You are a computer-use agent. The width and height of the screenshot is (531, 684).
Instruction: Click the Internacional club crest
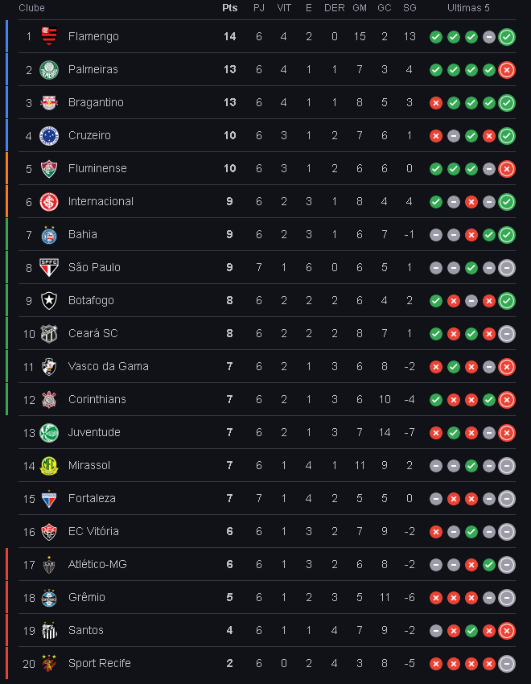tap(49, 201)
